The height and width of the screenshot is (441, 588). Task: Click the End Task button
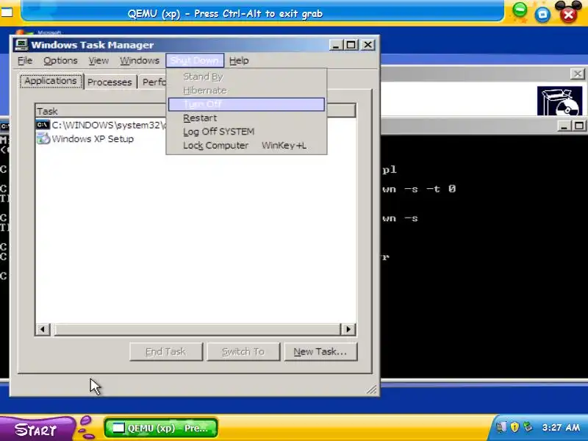click(166, 352)
